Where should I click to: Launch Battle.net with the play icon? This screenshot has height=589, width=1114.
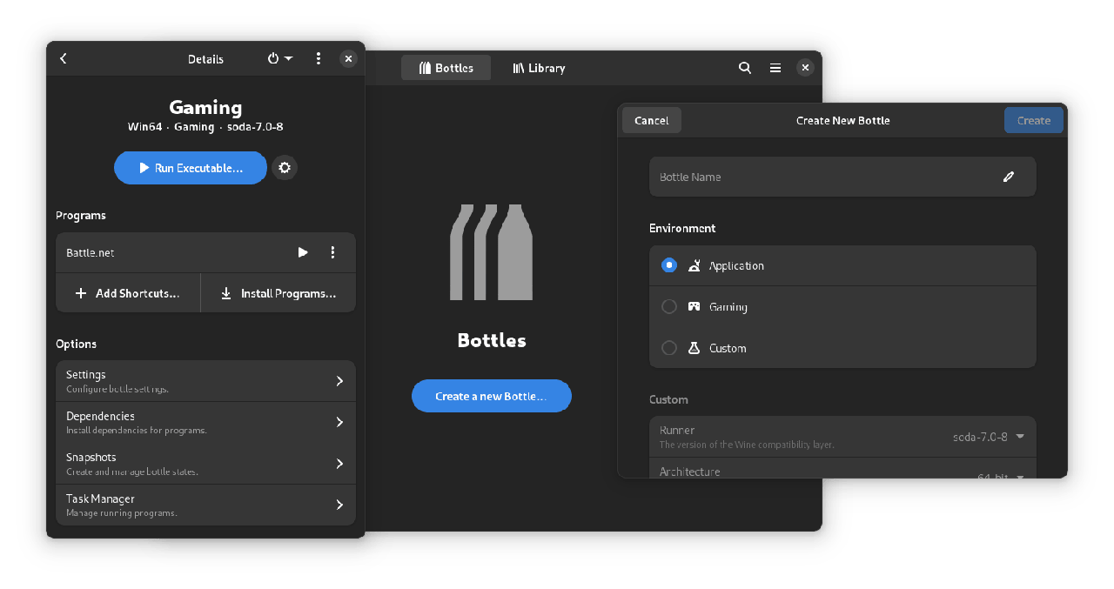point(303,252)
